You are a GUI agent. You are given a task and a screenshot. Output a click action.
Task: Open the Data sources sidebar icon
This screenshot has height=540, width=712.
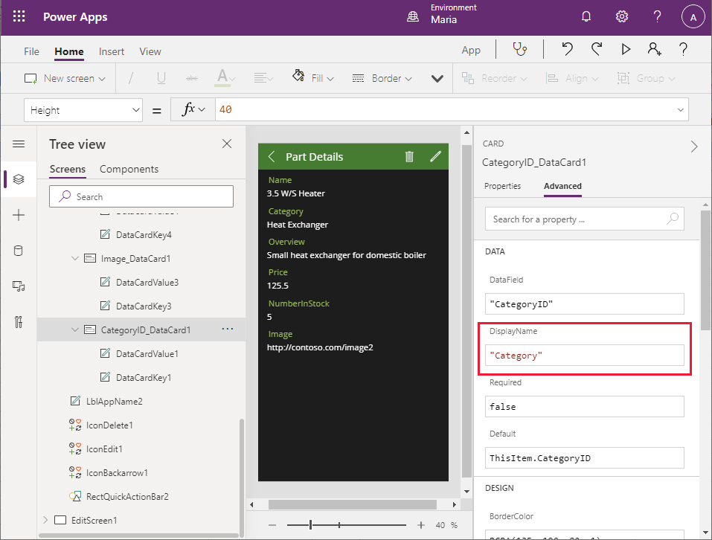coord(19,251)
